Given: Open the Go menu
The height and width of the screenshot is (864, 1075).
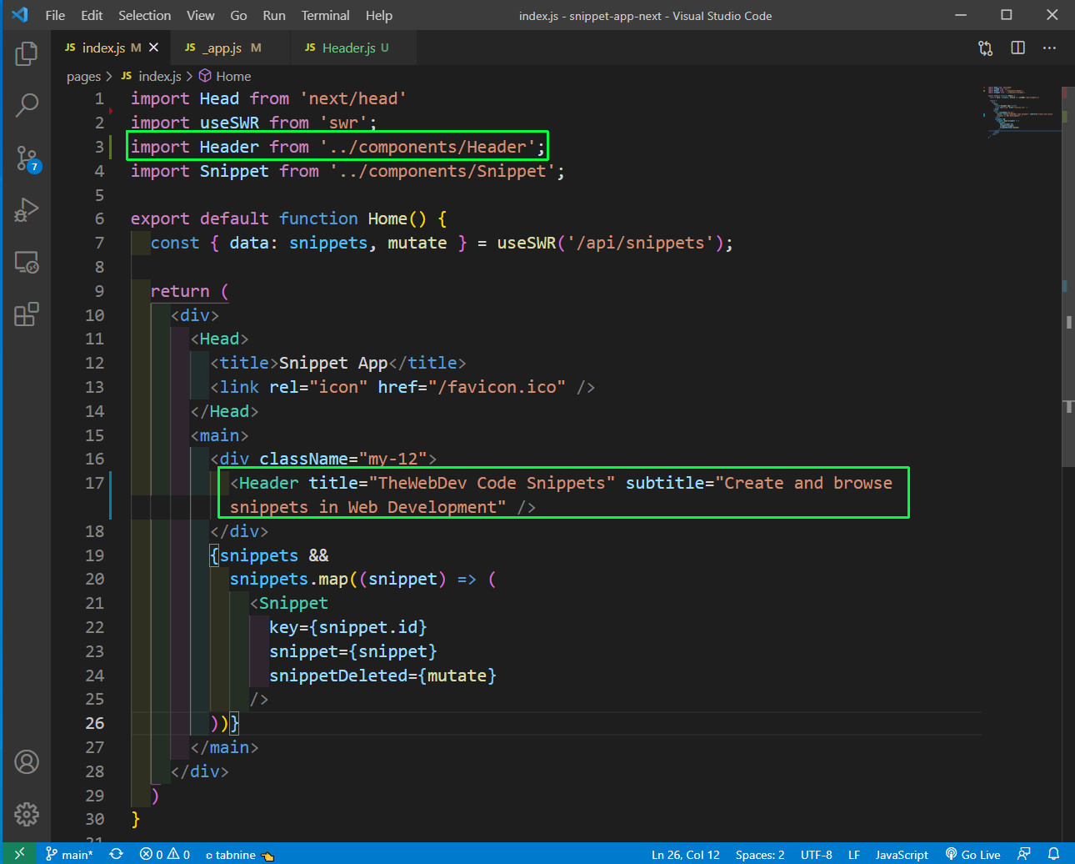Looking at the screenshot, I should click(x=238, y=15).
